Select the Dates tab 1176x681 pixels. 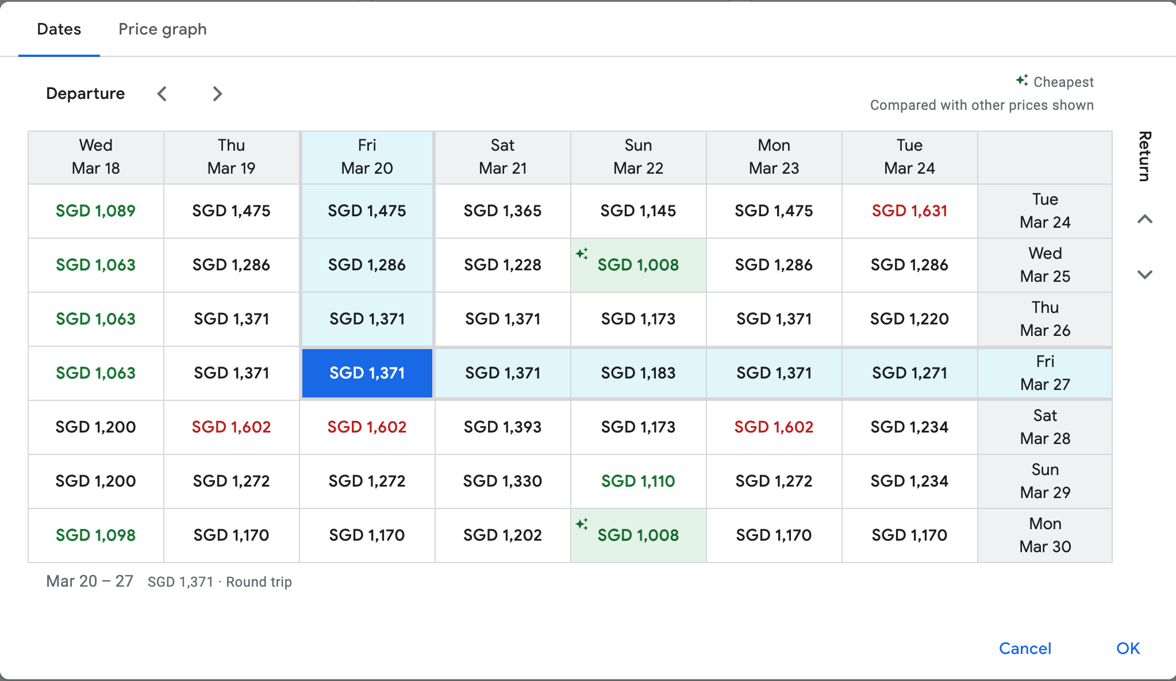tap(59, 29)
